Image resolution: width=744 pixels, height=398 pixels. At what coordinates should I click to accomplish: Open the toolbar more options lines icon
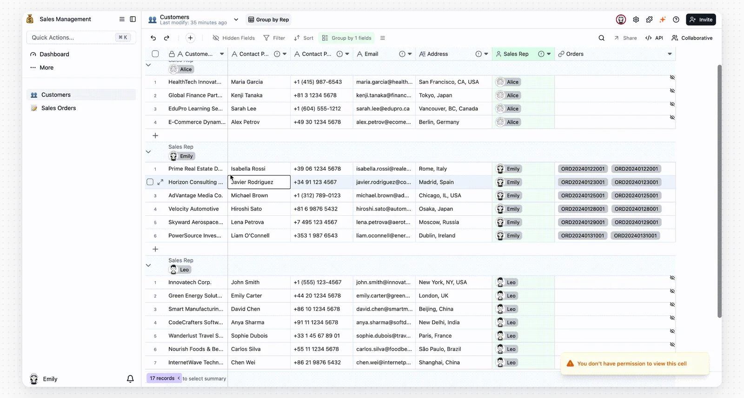pyautogui.click(x=383, y=38)
